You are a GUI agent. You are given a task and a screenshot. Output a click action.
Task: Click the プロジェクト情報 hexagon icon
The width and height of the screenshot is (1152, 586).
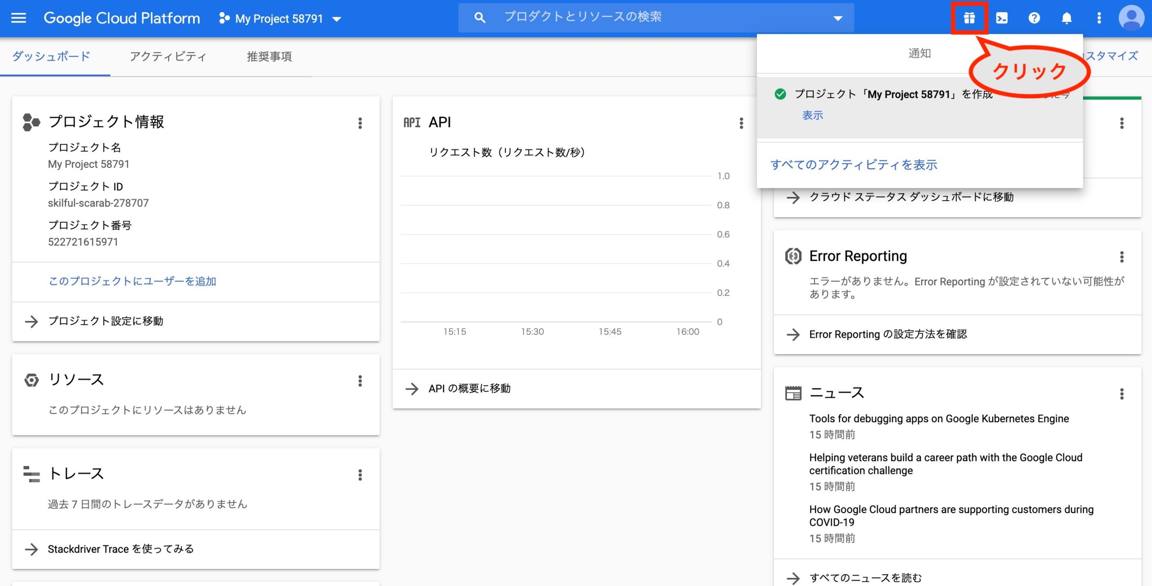(x=31, y=122)
